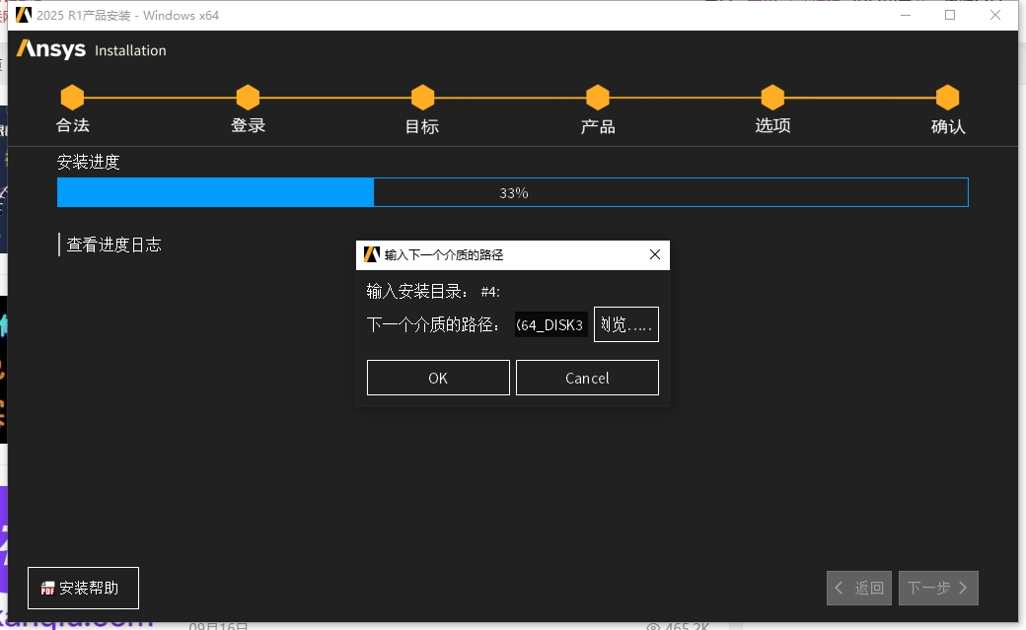Image resolution: width=1026 pixels, height=630 pixels.
Task: Click the Ansys logo in the header
Action: [51, 49]
